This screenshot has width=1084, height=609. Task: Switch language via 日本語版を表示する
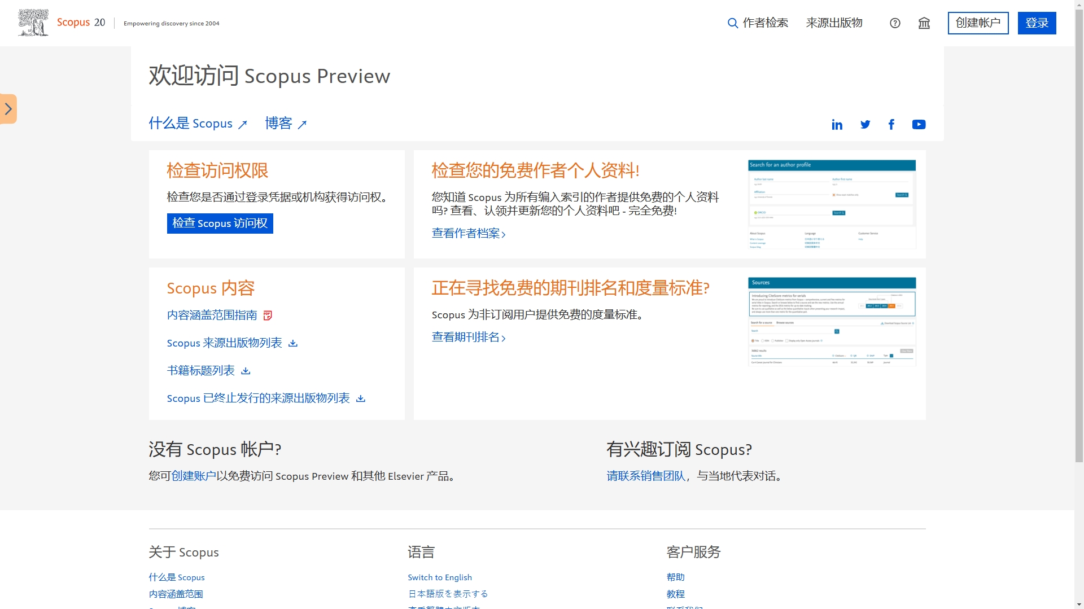click(x=448, y=594)
